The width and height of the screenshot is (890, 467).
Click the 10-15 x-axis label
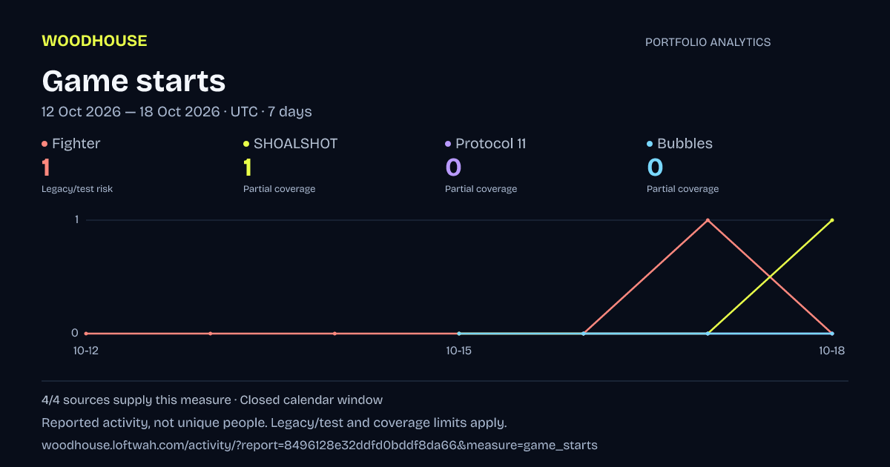pyautogui.click(x=459, y=351)
